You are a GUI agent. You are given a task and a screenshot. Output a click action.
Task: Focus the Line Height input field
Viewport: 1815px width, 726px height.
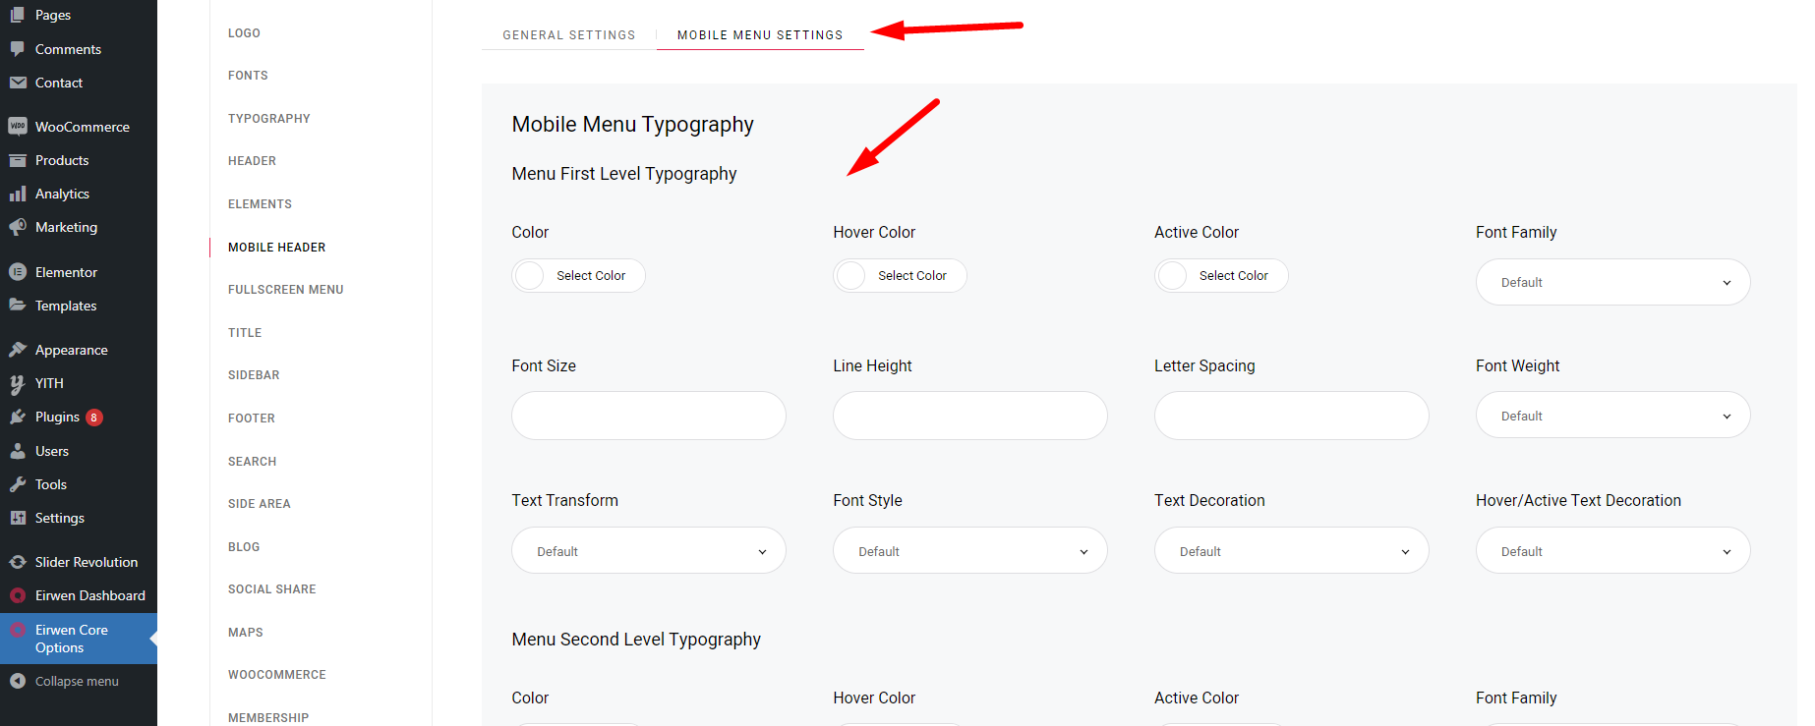point(970,416)
